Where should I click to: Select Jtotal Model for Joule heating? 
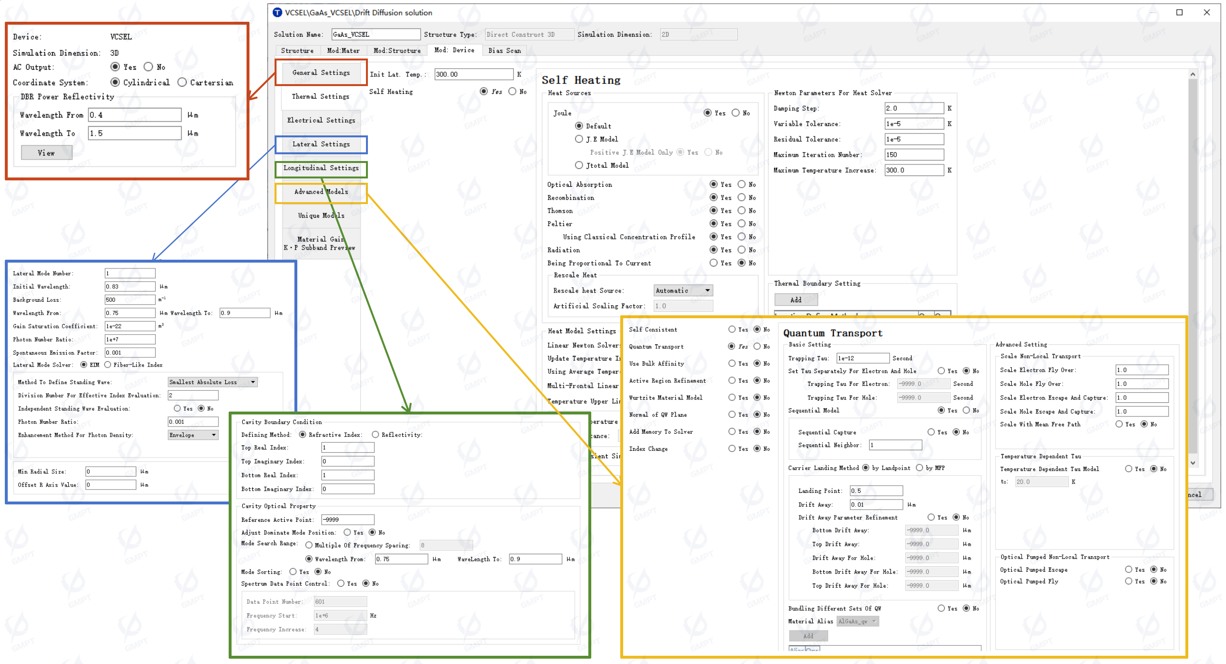pyautogui.click(x=579, y=165)
